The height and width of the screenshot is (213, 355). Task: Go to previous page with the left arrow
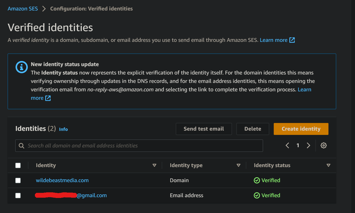coord(287,145)
